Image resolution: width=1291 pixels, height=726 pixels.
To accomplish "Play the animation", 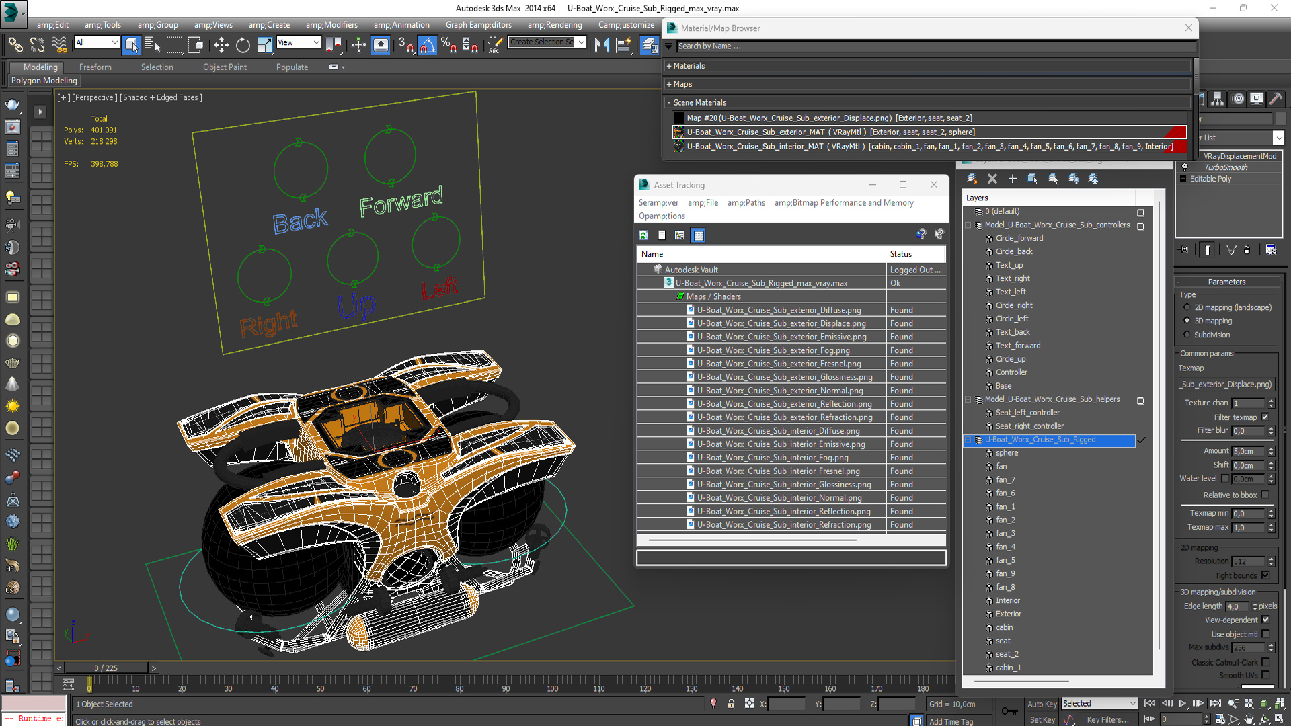I will coord(1183,704).
